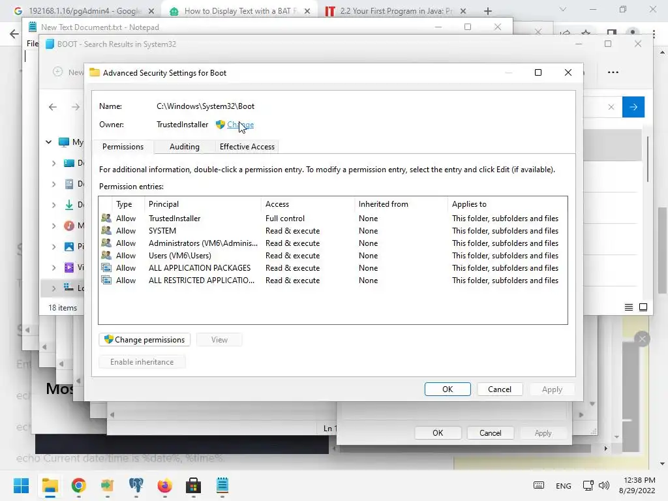Switch Explorer to details view icon
The image size is (668, 501).
point(628,307)
